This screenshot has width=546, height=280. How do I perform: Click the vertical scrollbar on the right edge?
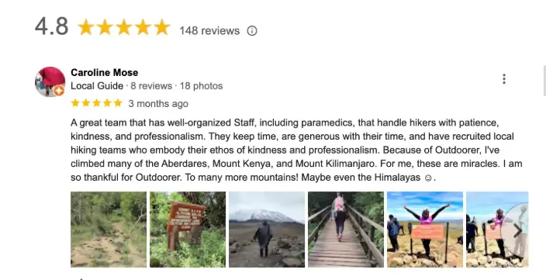click(544, 81)
